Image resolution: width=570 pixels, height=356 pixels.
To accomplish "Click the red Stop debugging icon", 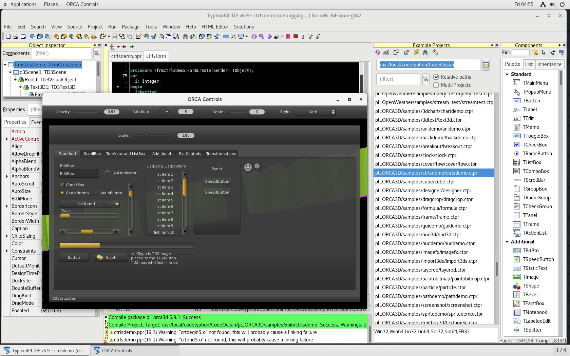I will (296, 36).
